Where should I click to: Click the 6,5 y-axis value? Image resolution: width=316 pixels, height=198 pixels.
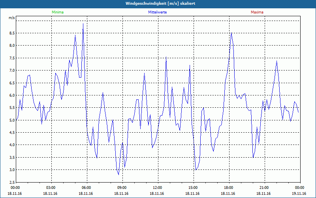(x=12, y=83)
